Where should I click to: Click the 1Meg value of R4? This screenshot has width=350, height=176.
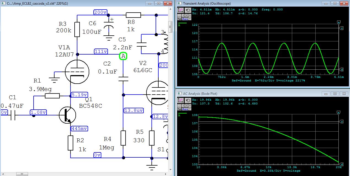107,148
